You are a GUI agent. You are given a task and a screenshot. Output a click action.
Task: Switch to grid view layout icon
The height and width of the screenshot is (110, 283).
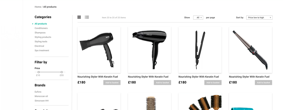pos(79,17)
